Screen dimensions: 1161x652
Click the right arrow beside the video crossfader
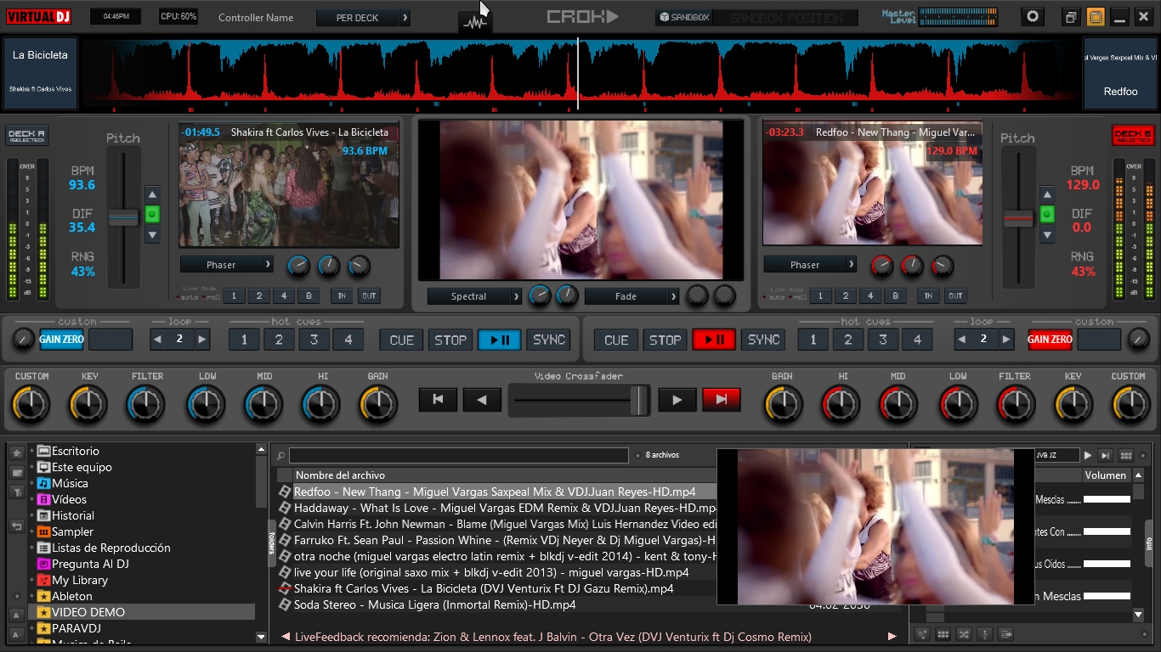point(677,399)
